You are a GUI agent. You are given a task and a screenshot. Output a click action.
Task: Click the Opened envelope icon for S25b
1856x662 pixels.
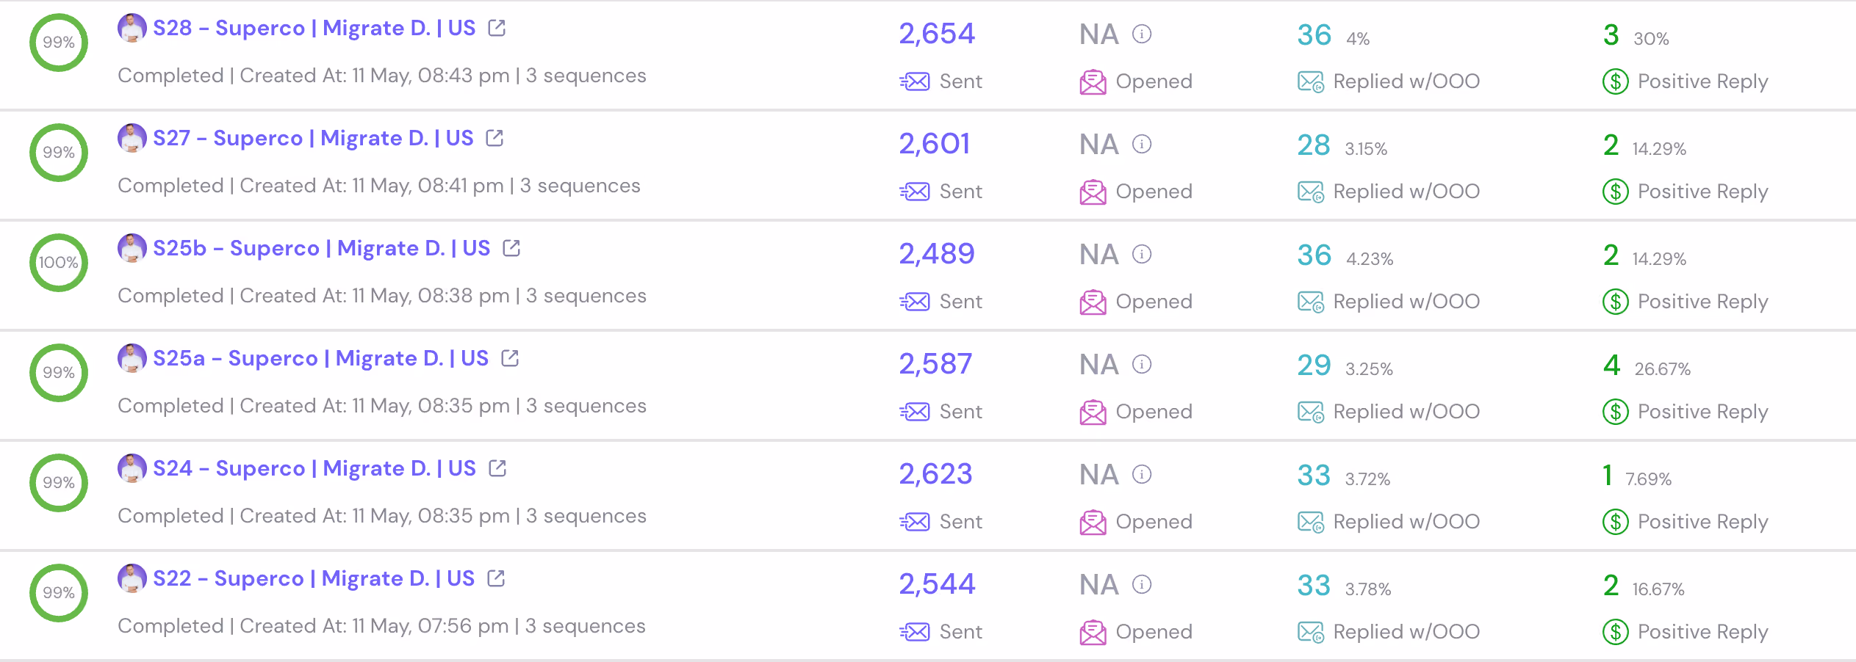pos(1093,302)
